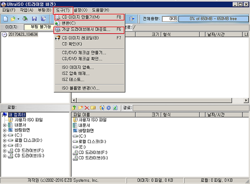Click the CD 이미지 레코딩 burn icon
The height and width of the screenshot is (184, 250).
pyautogui.click(x=58, y=38)
